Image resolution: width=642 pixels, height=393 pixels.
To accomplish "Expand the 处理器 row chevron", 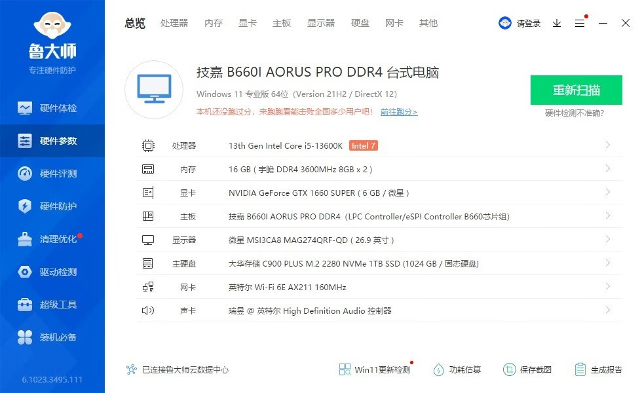I will point(608,145).
